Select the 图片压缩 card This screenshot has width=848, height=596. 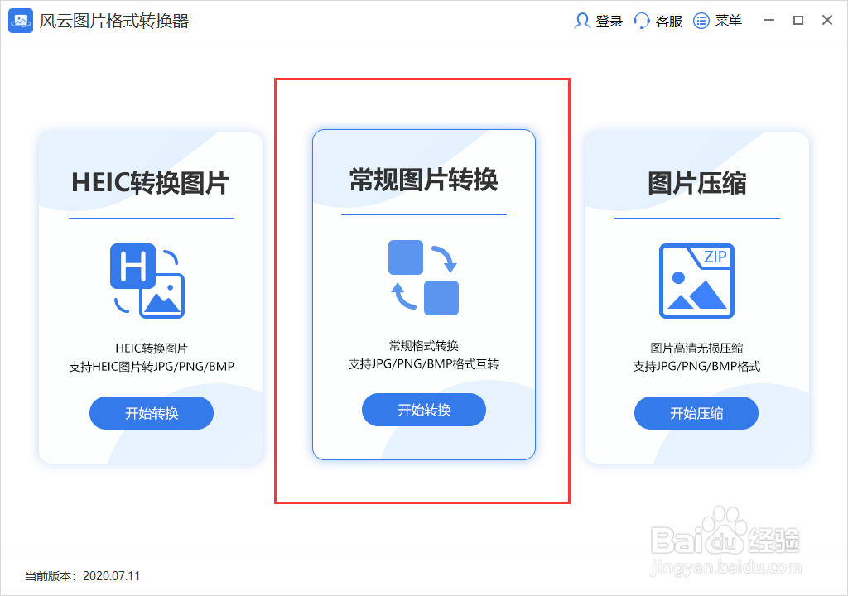696,298
